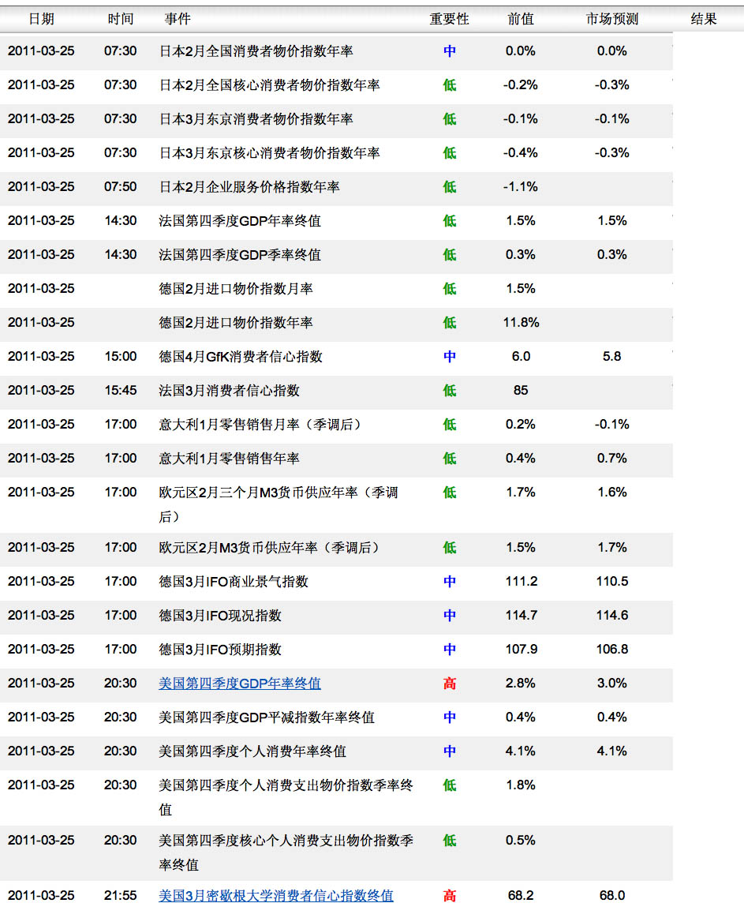Select 日本3月东京消费者物价指数年率 event text
The image size is (744, 918).
[256, 119]
